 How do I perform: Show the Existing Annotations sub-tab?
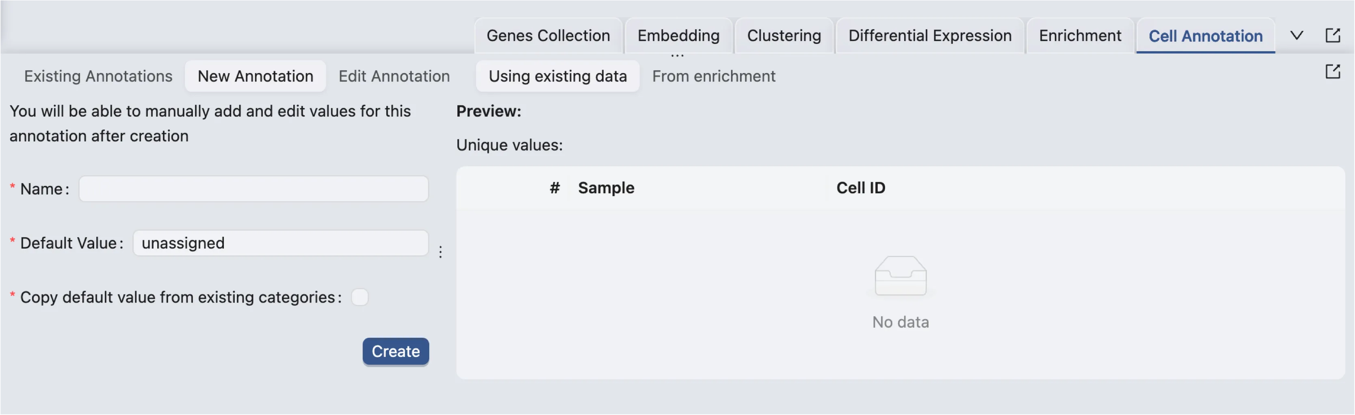(x=98, y=76)
